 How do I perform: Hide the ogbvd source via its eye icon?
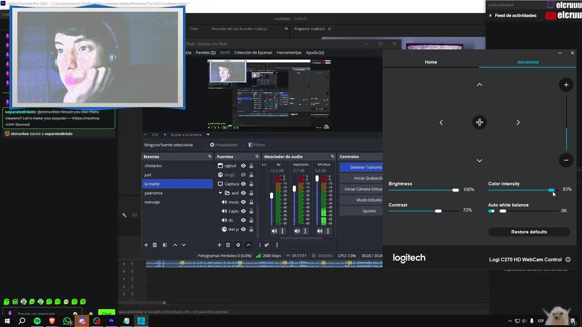point(243,166)
